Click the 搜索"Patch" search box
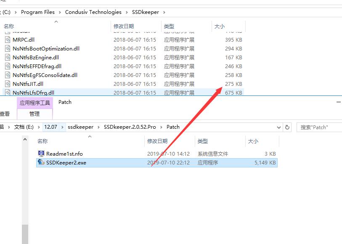The height and width of the screenshot is (244, 342). (x=319, y=127)
